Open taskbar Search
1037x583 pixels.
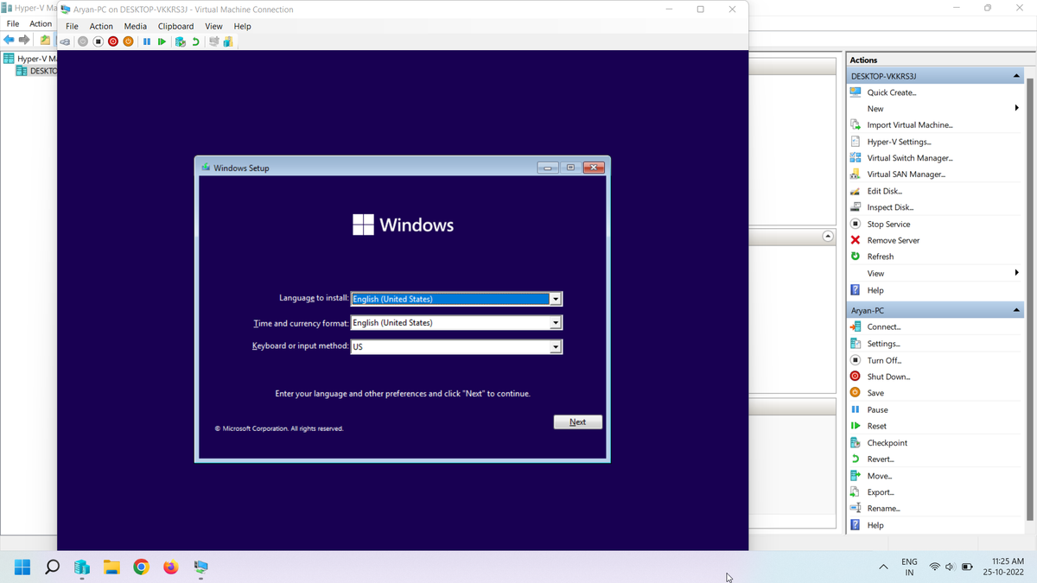click(52, 567)
